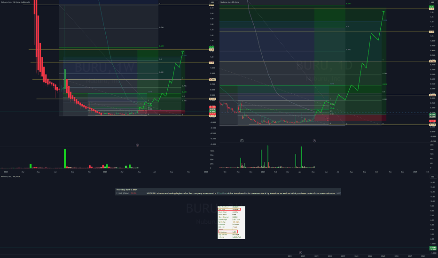The width and height of the screenshot is (438, 258).
Task: Open USD currency selector on weekly chart
Action: pos(212,2)
